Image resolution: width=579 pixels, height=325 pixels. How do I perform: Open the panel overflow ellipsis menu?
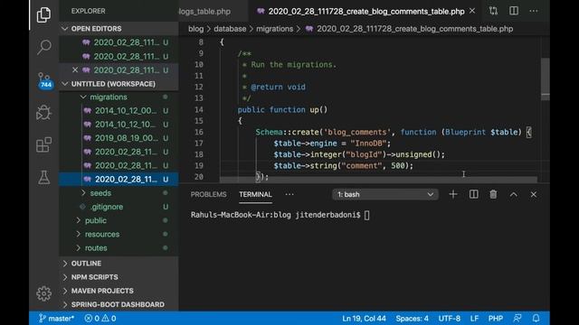click(x=289, y=194)
